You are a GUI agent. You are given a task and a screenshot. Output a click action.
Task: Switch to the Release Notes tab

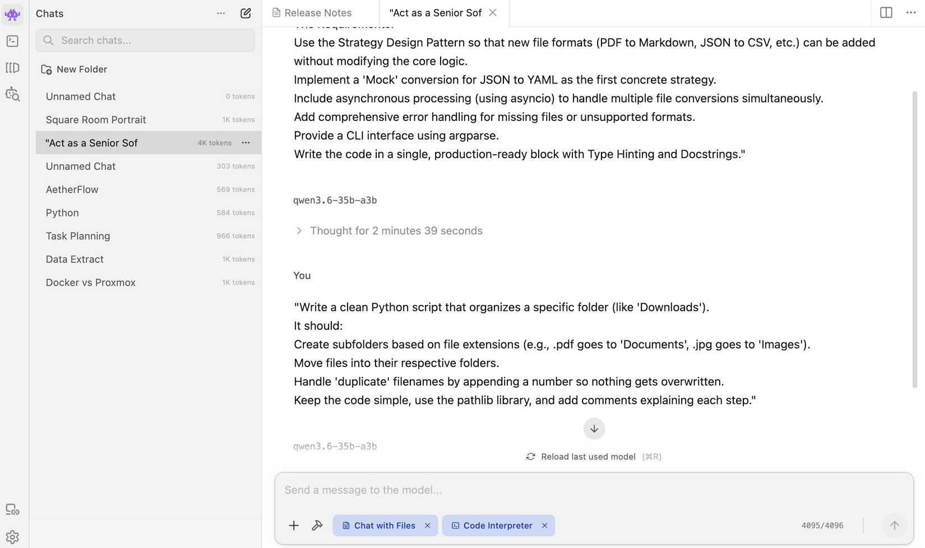click(x=317, y=13)
